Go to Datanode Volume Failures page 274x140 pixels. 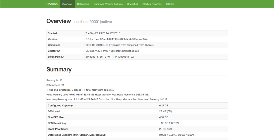(x=108, y=4)
